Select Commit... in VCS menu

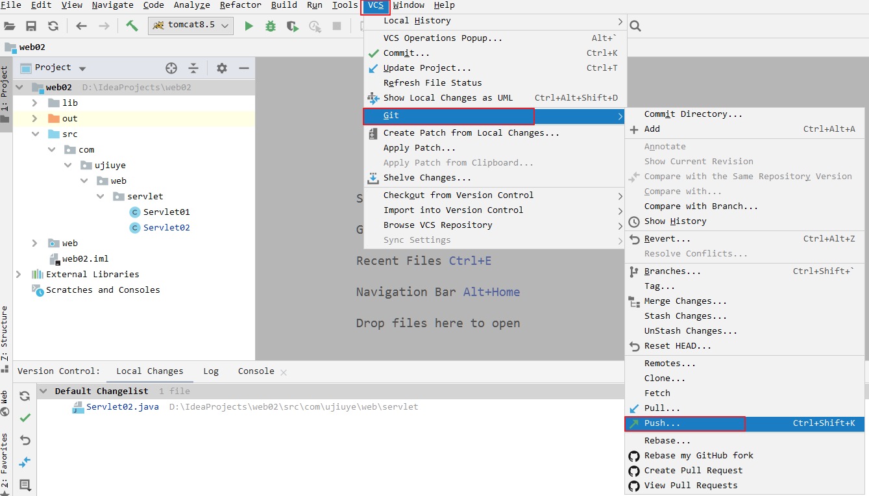tap(495, 53)
